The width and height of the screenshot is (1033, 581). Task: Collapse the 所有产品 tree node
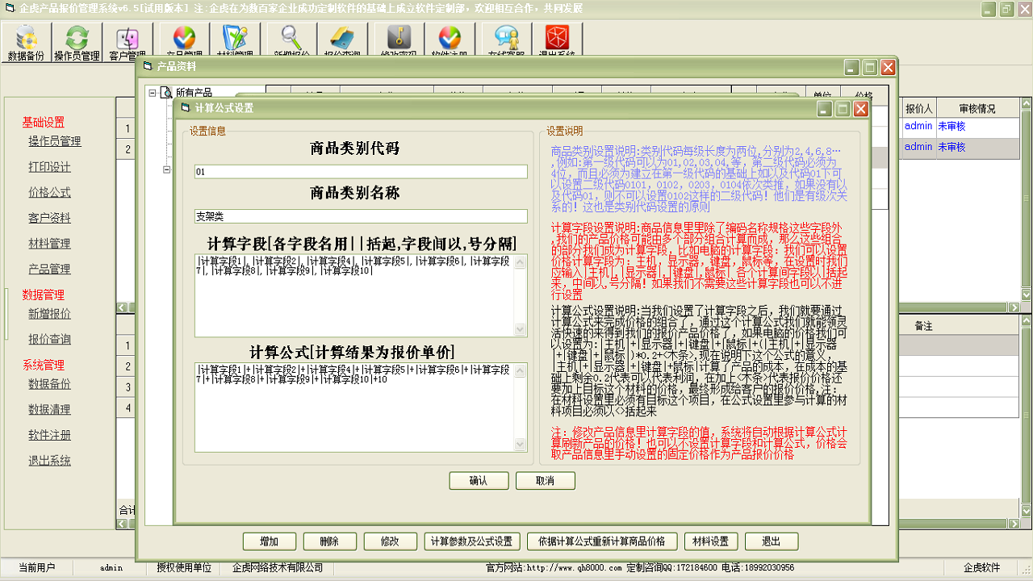point(151,93)
